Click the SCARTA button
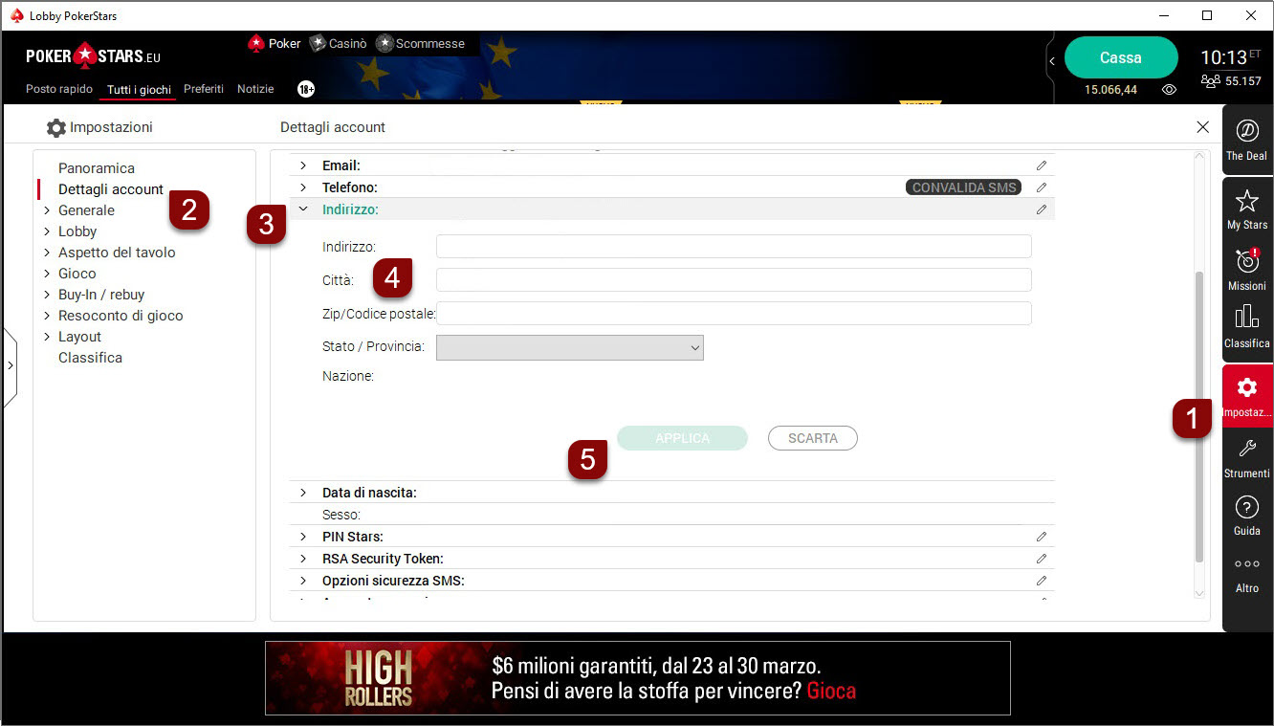Screen dimensions: 1274x726 tap(812, 438)
